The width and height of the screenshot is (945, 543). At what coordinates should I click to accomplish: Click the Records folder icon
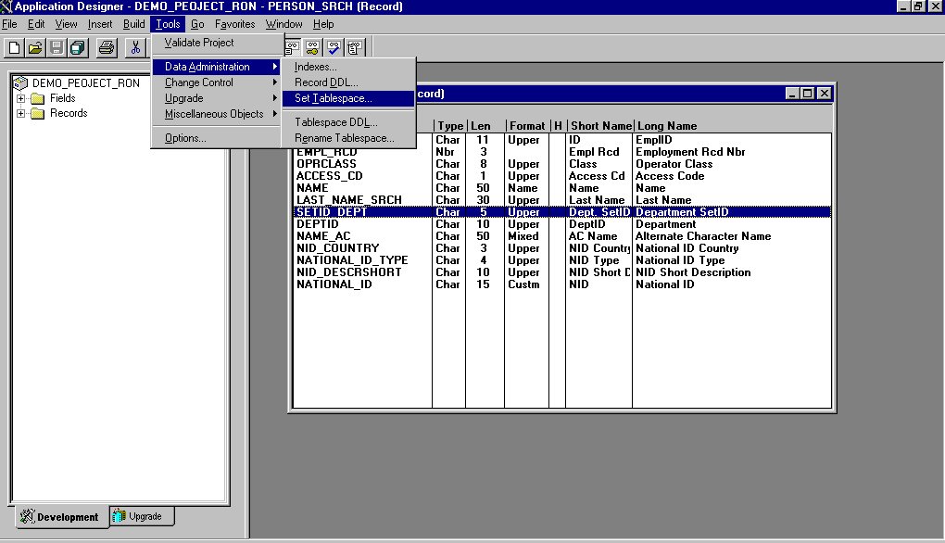click(37, 113)
